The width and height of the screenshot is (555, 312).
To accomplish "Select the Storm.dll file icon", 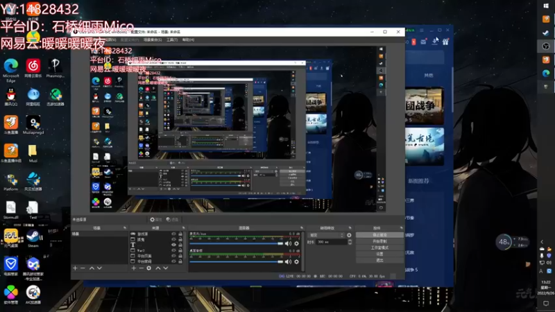I will (11, 210).
